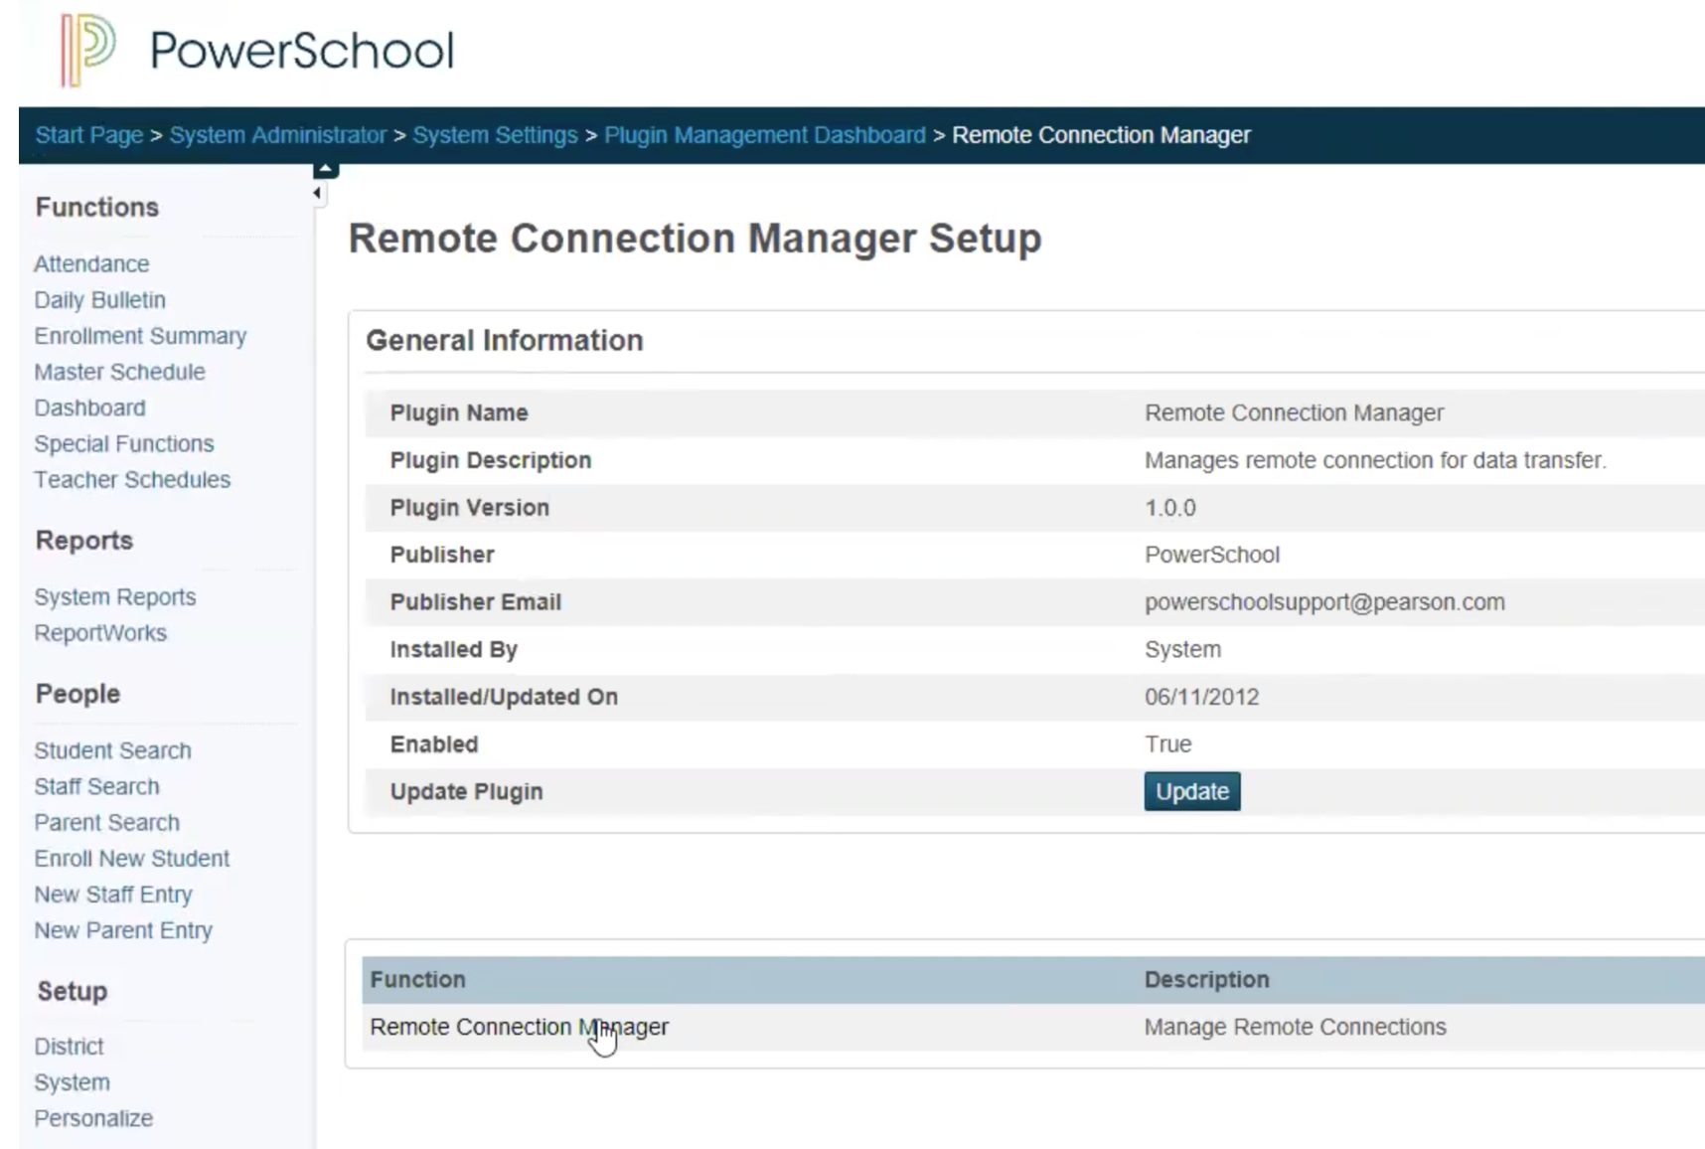Open Enrollment Summary
This screenshot has height=1149, width=1705.
pyautogui.click(x=140, y=336)
